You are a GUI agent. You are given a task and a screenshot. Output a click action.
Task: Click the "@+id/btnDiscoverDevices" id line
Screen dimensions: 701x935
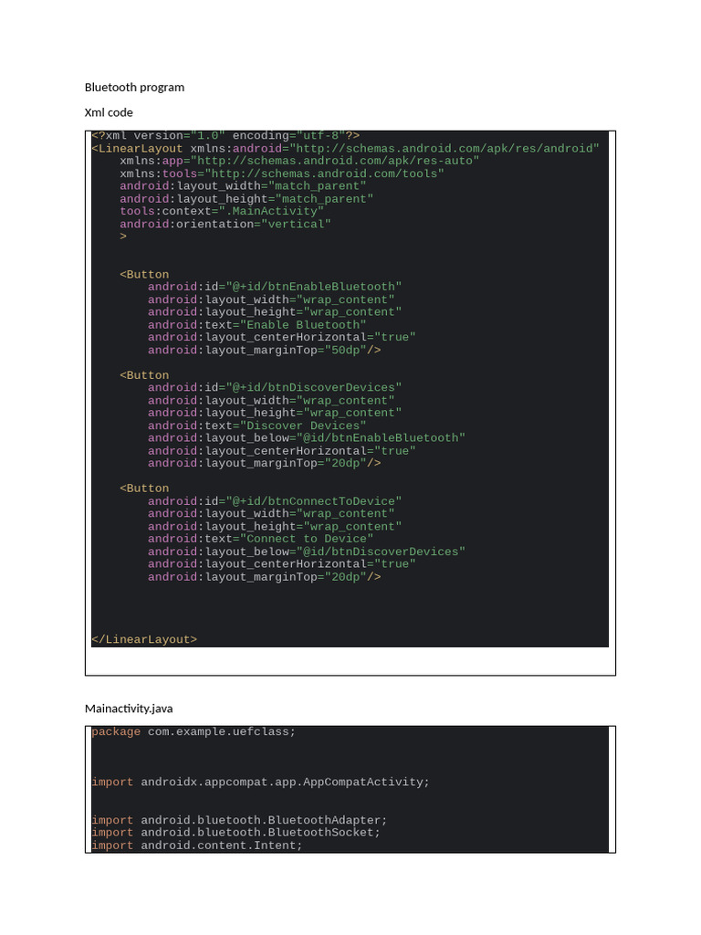[x=275, y=387]
